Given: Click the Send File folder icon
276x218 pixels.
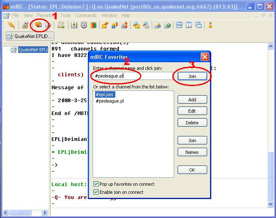Looking at the screenshot, I should (105, 25).
